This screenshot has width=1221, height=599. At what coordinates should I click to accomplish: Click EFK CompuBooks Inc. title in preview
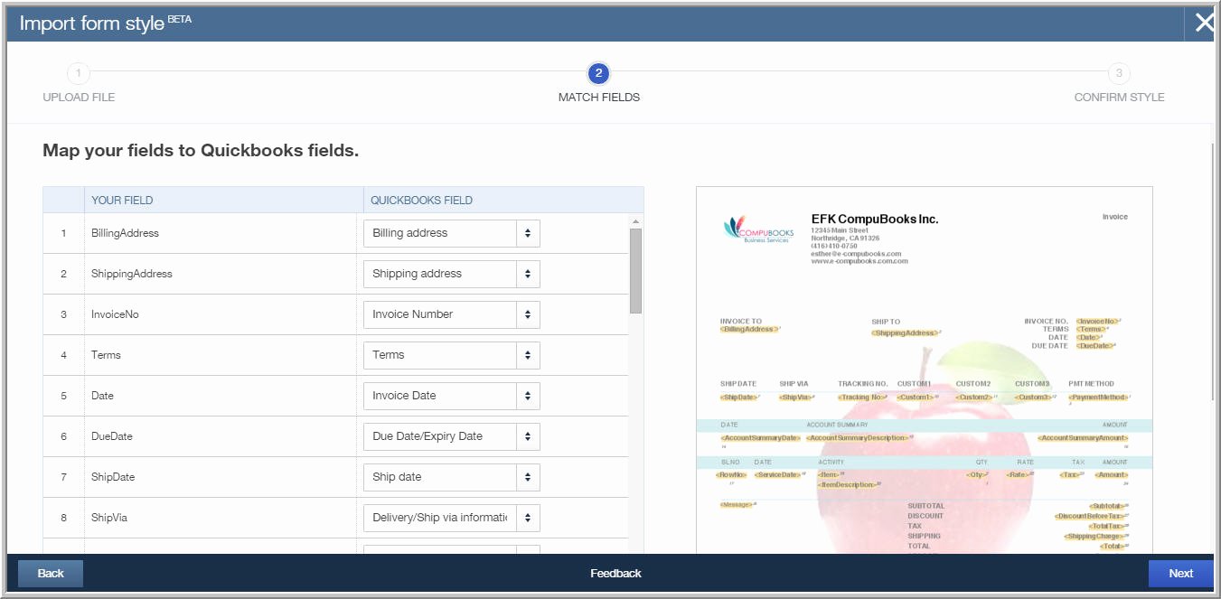click(875, 220)
